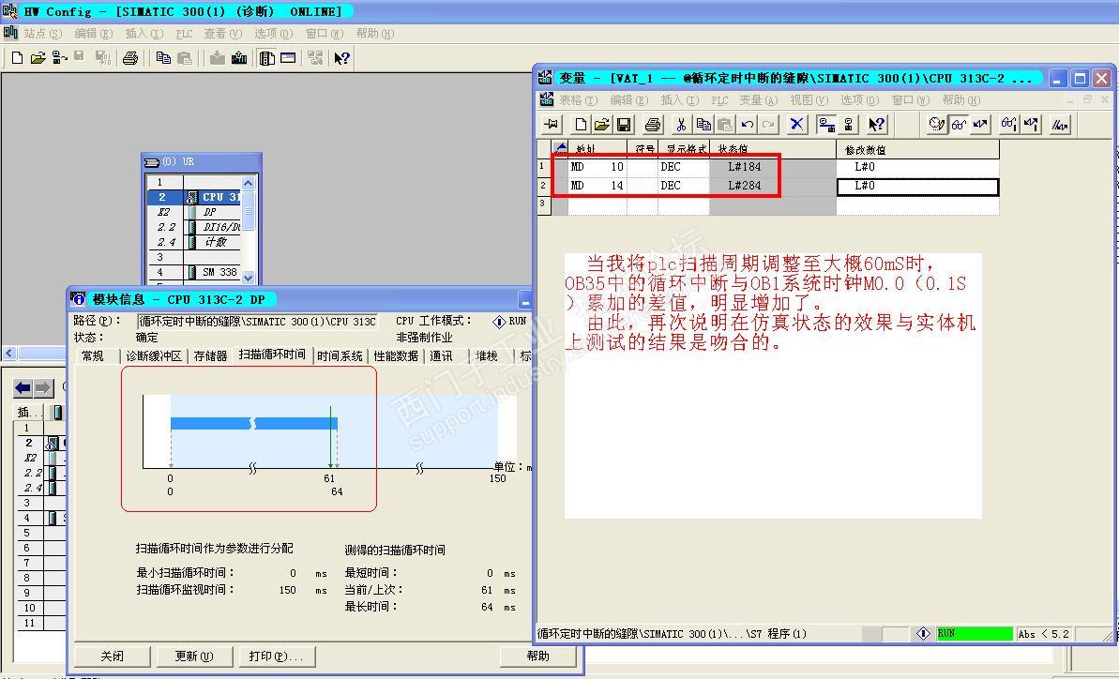Click 关闭 button in module info dialog
Viewport: 1119px width, 679px height.
[x=112, y=656]
